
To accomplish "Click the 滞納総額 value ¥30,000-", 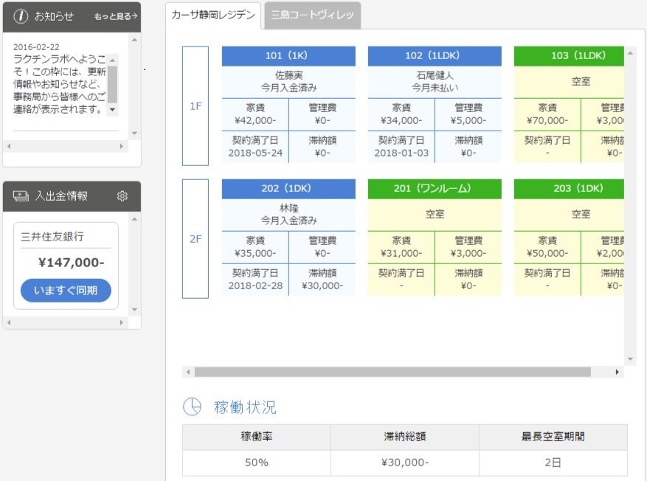I will pyautogui.click(x=405, y=463).
